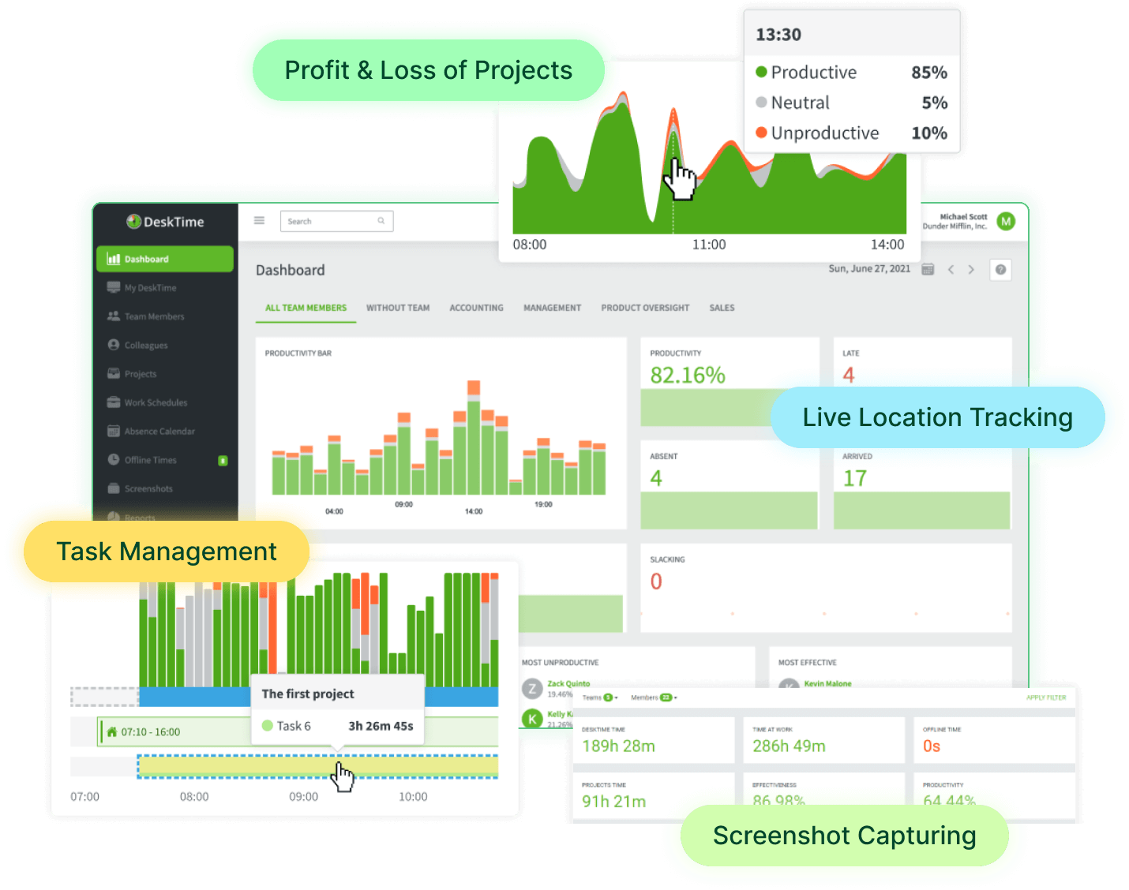The image size is (1129, 890).
Task: Click the 3h 26m 45s task duration
Action: tap(381, 726)
